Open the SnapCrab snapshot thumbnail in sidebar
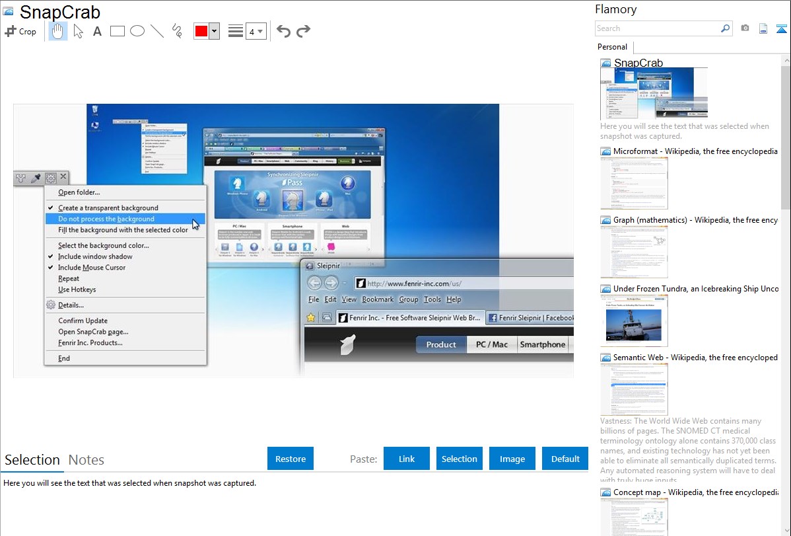The image size is (791, 536). pos(654,93)
